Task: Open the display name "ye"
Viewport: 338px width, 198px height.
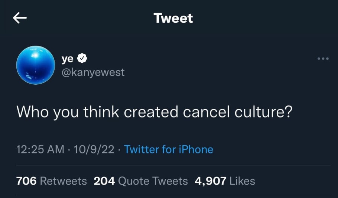Action: tap(67, 58)
